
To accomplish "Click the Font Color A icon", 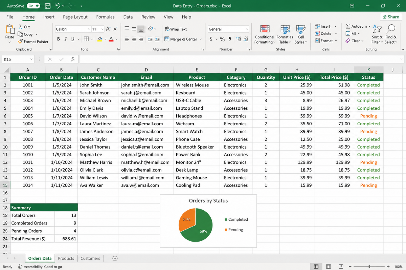I will coord(111,39).
